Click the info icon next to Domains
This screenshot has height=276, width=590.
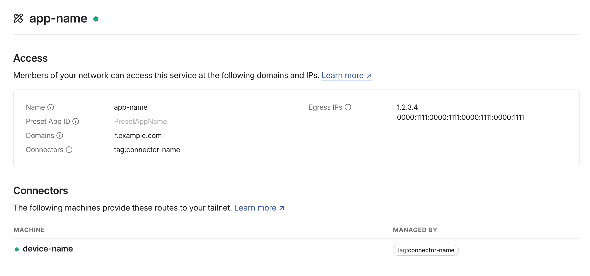[60, 136]
